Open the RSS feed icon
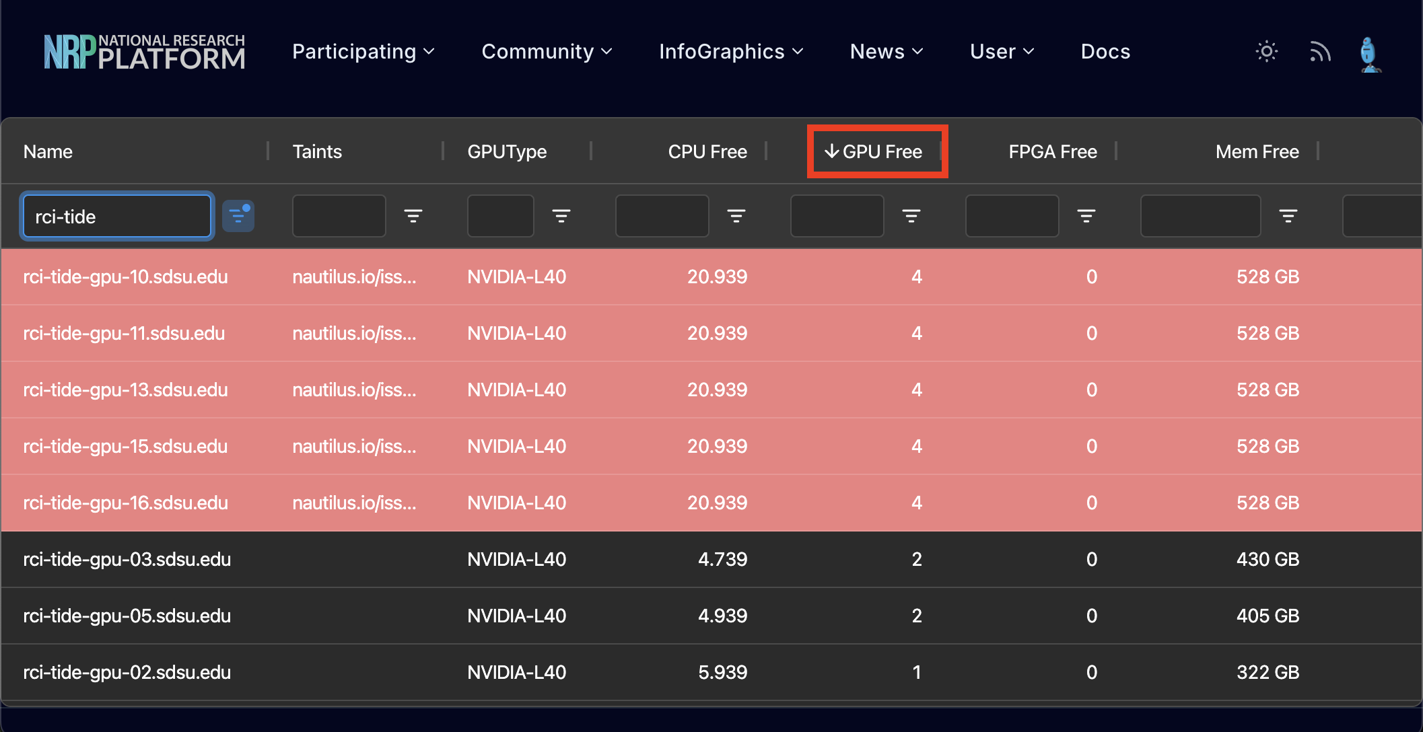Viewport: 1423px width, 732px height. (1320, 51)
